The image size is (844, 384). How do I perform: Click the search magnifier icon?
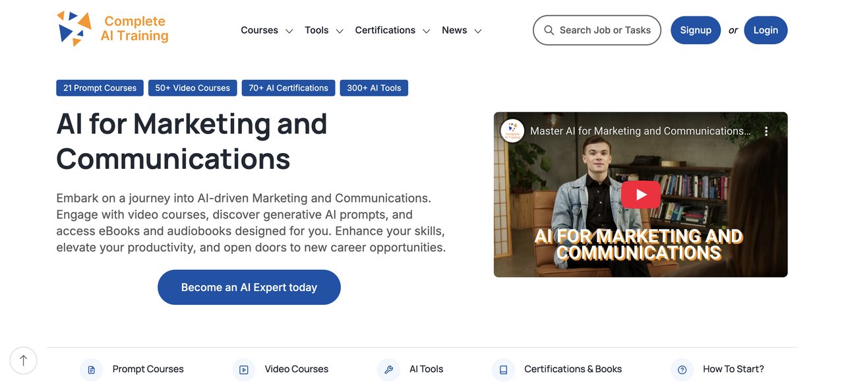click(x=549, y=30)
